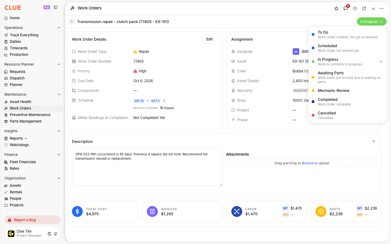Click the Edit button in Work Order Details
Screen dimensions: 391x244
tap(209, 39)
